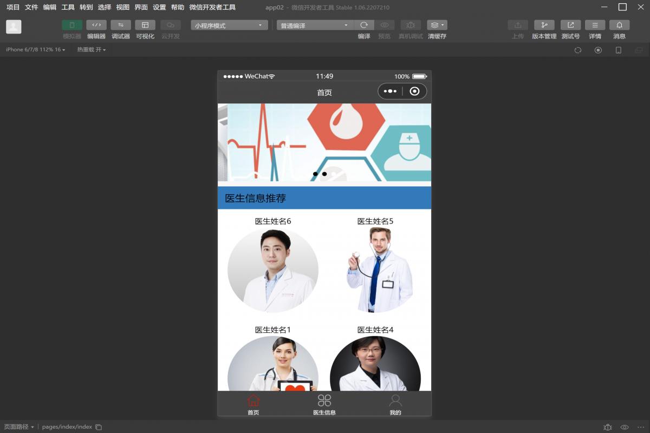Click the doctor 医生姓名5 photo
This screenshot has width=650, height=433.
(375, 270)
